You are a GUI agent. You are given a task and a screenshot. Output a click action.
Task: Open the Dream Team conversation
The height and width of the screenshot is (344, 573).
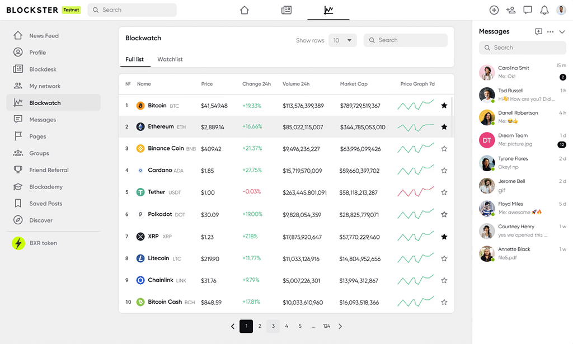tap(523, 140)
